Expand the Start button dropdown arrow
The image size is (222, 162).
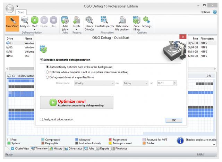coord(35,29)
